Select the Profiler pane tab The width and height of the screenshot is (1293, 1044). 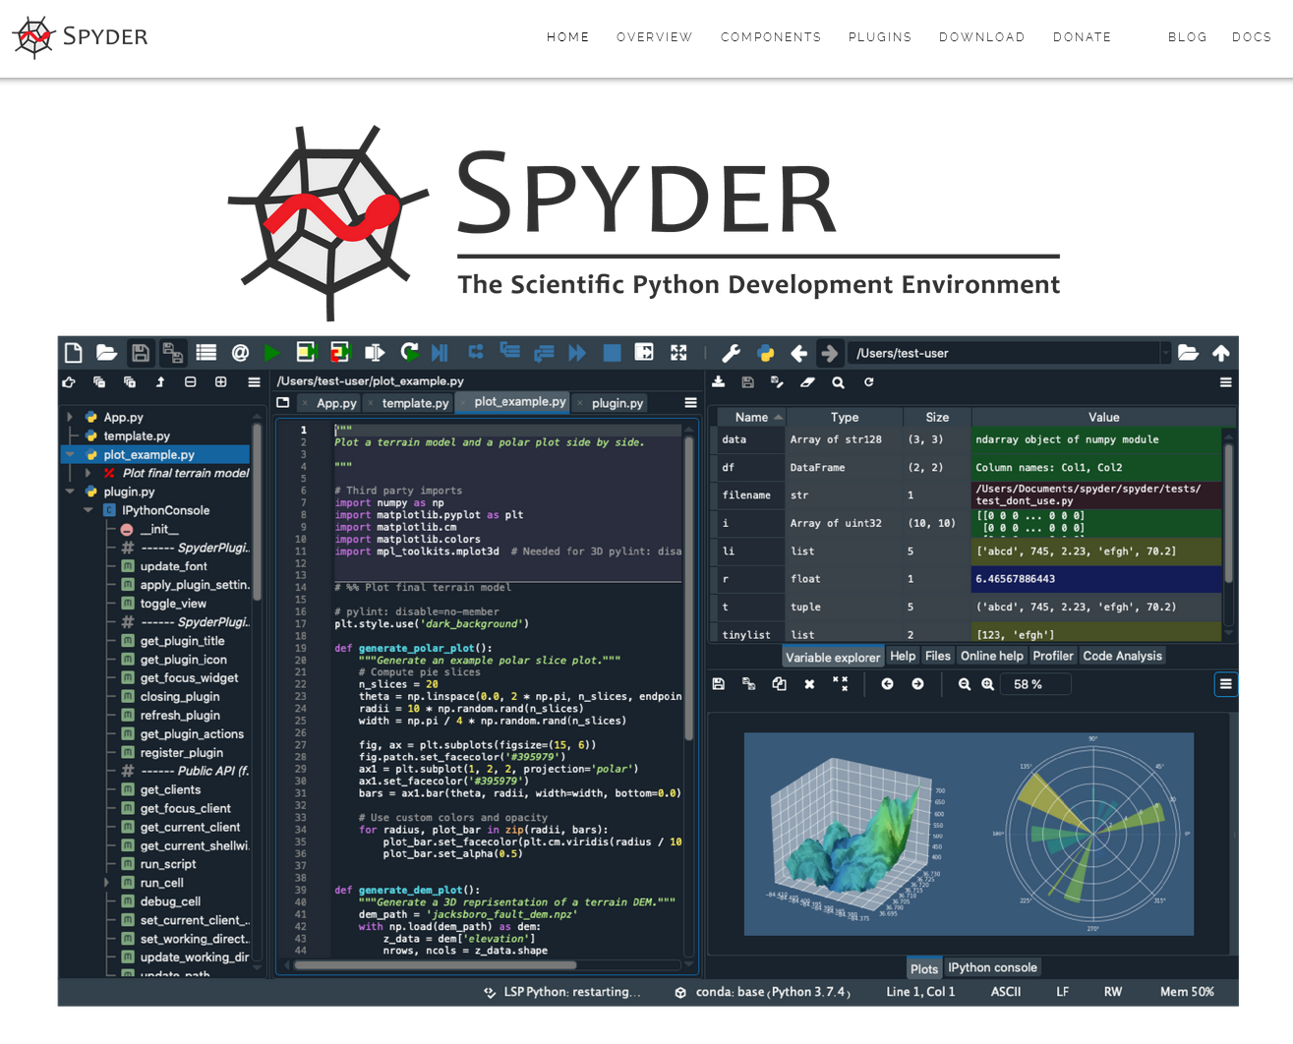point(1052,656)
